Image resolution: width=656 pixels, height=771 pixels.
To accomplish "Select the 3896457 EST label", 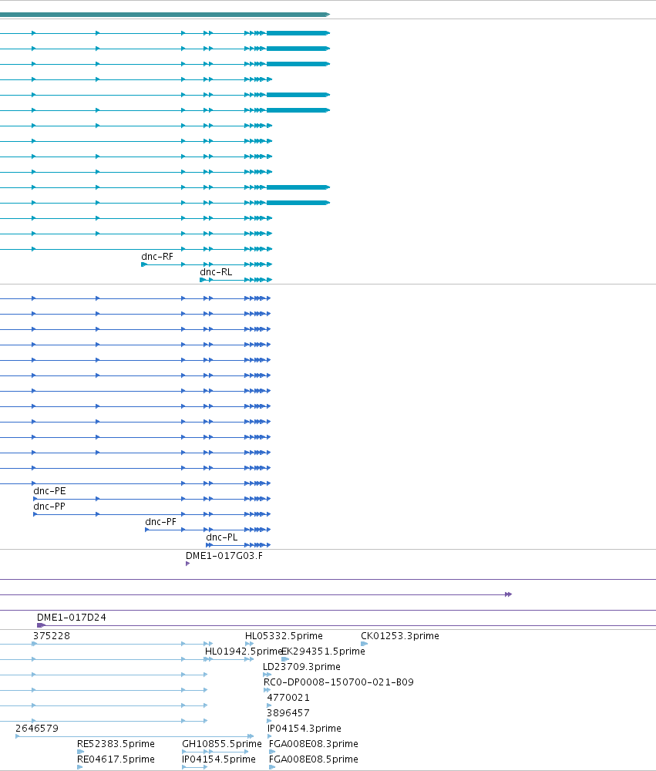I will point(288,713).
